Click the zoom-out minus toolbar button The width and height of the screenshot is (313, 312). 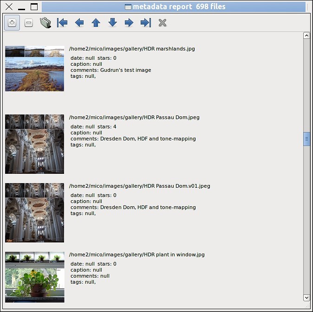(29, 23)
